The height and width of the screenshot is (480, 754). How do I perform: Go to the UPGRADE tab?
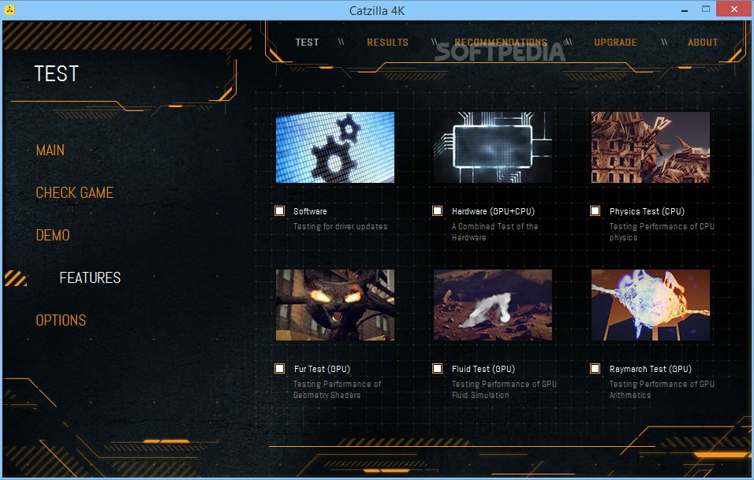(615, 43)
